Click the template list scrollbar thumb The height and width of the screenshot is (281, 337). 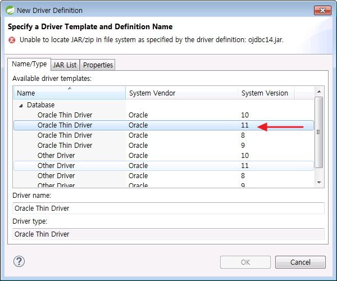pos(318,132)
